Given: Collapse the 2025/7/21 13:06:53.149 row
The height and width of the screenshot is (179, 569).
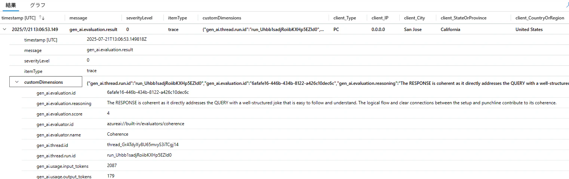Looking at the screenshot, I should tap(4, 30).
